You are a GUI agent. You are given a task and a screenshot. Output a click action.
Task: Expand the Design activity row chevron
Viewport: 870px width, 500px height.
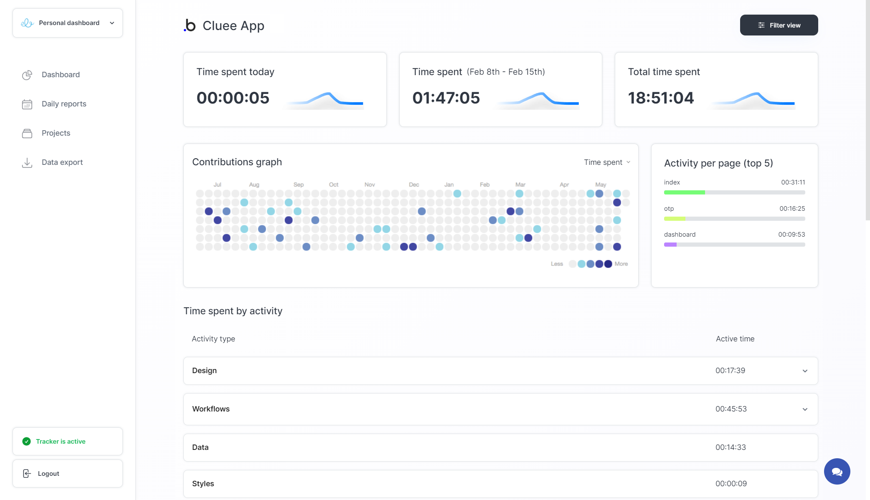click(804, 371)
